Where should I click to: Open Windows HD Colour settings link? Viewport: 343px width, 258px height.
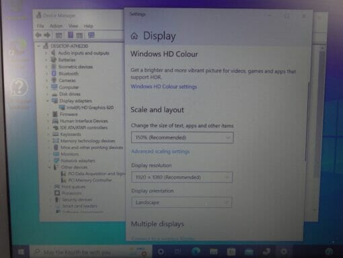click(x=164, y=87)
